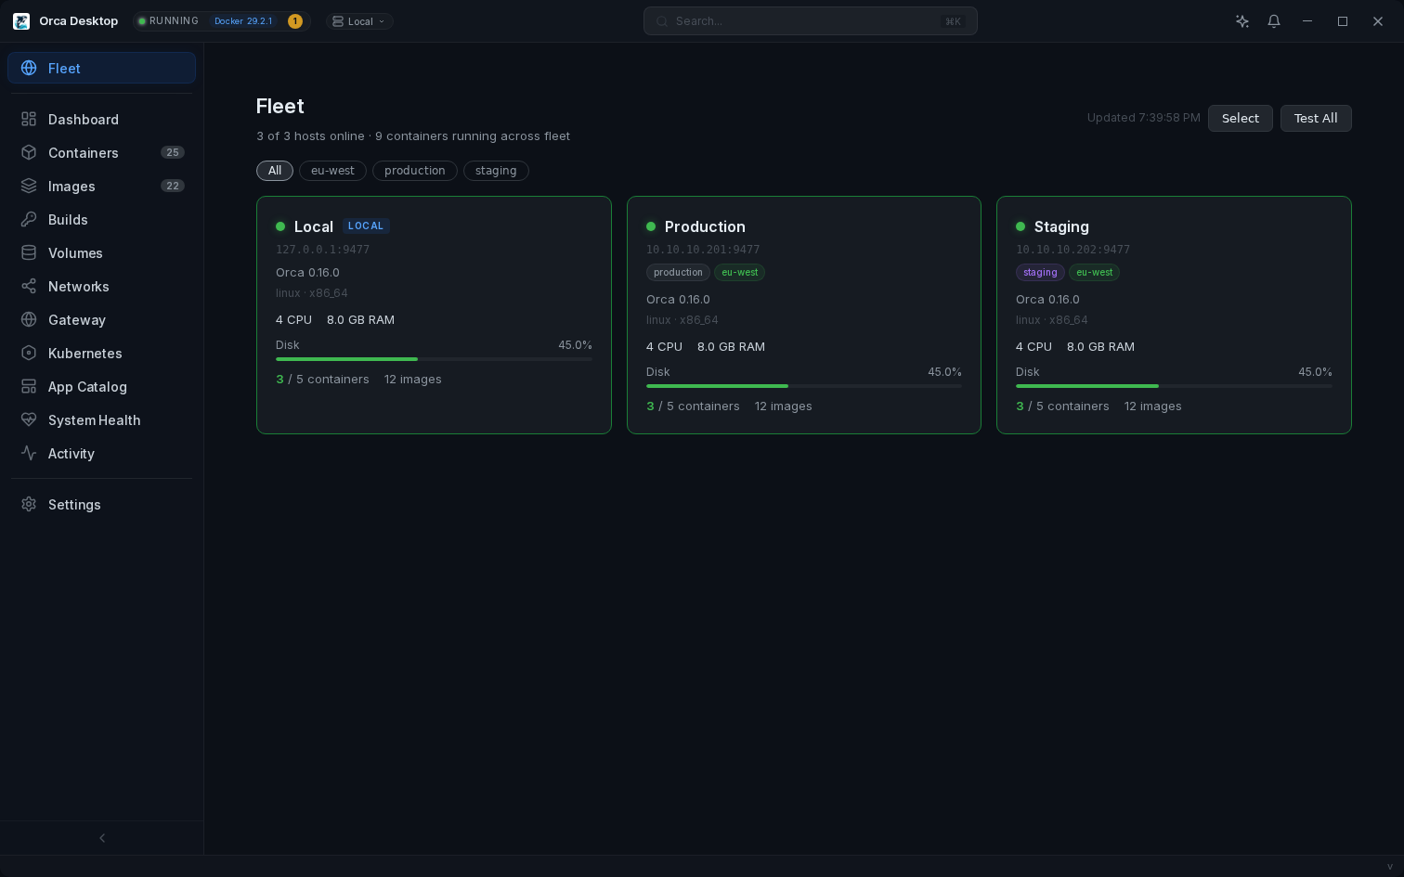The height and width of the screenshot is (877, 1404).
Task: Click the 25 badge next to Containers
Action: 173,152
